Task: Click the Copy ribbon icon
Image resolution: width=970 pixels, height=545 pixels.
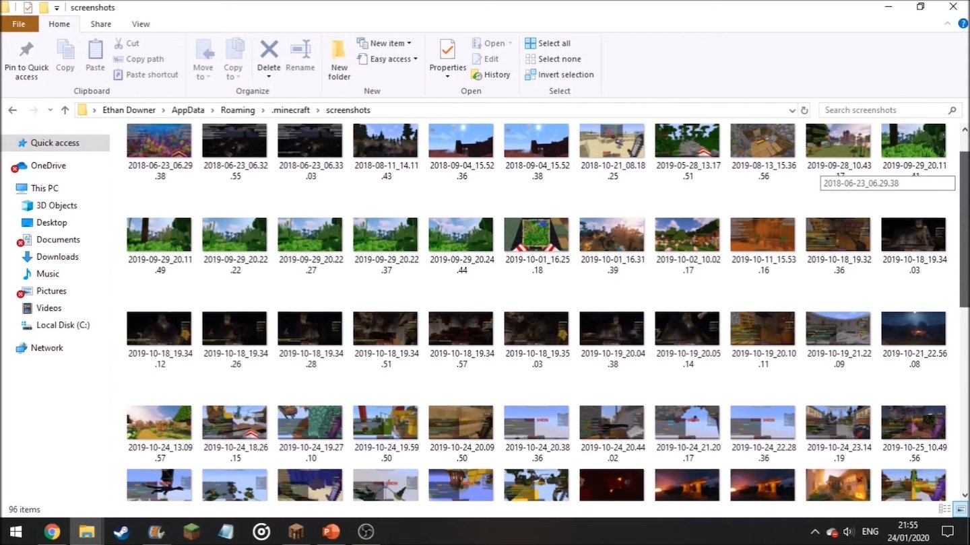Action: [65, 50]
